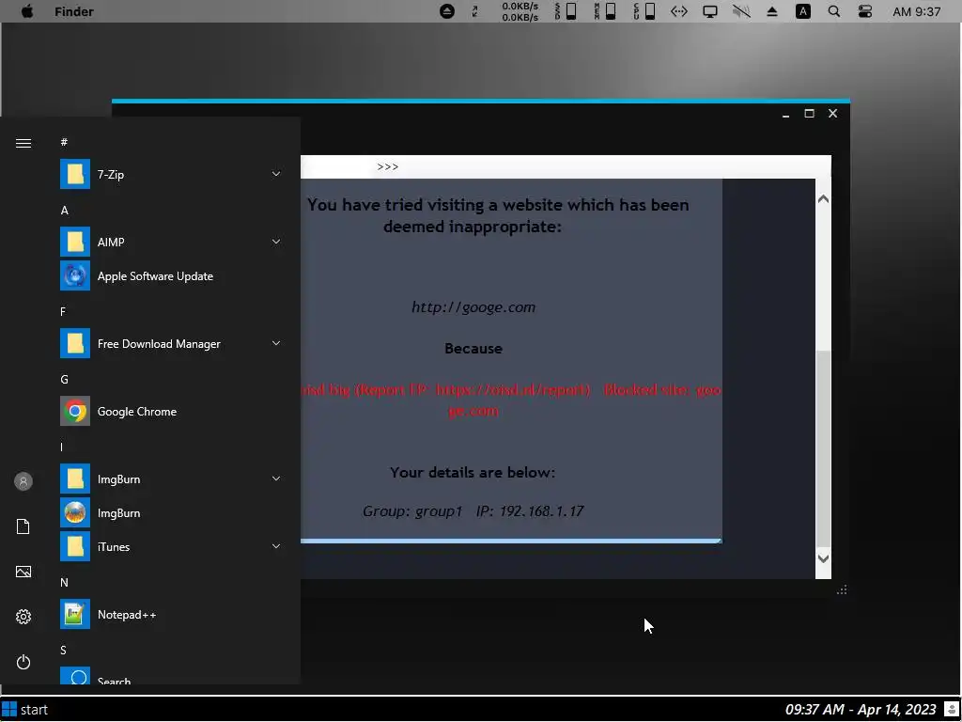Jump to the N letter header
962x722 pixels.
(x=64, y=582)
